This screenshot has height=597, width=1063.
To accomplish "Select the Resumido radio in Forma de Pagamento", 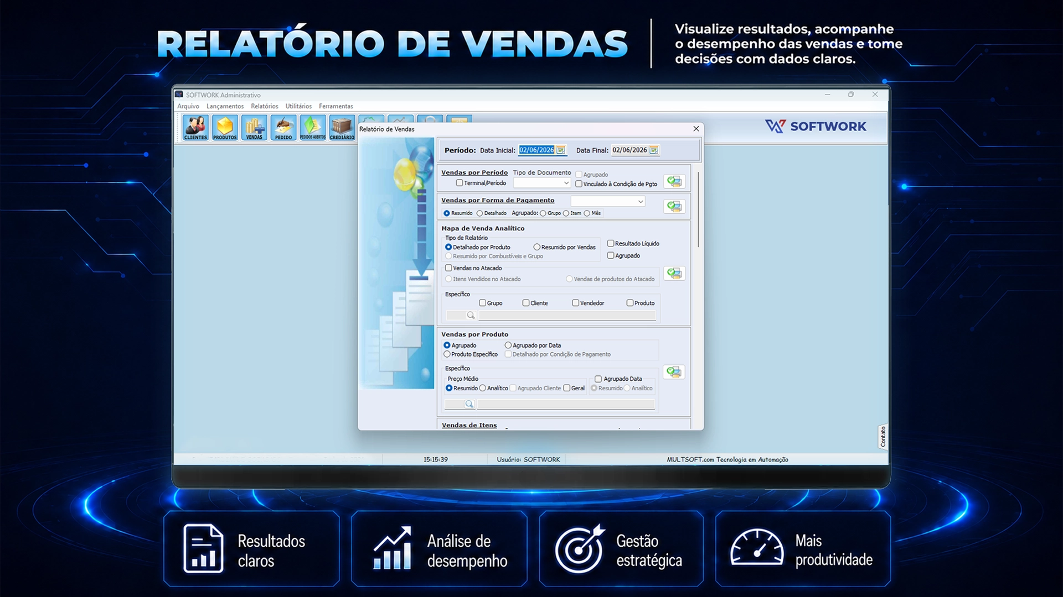I will pyautogui.click(x=447, y=213).
